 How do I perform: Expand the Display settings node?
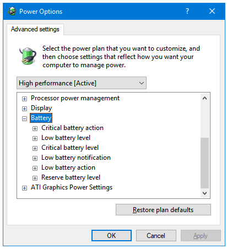point(24,109)
